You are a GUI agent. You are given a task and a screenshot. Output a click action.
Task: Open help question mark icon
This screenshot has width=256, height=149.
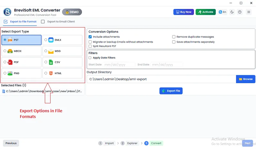pos(240,12)
